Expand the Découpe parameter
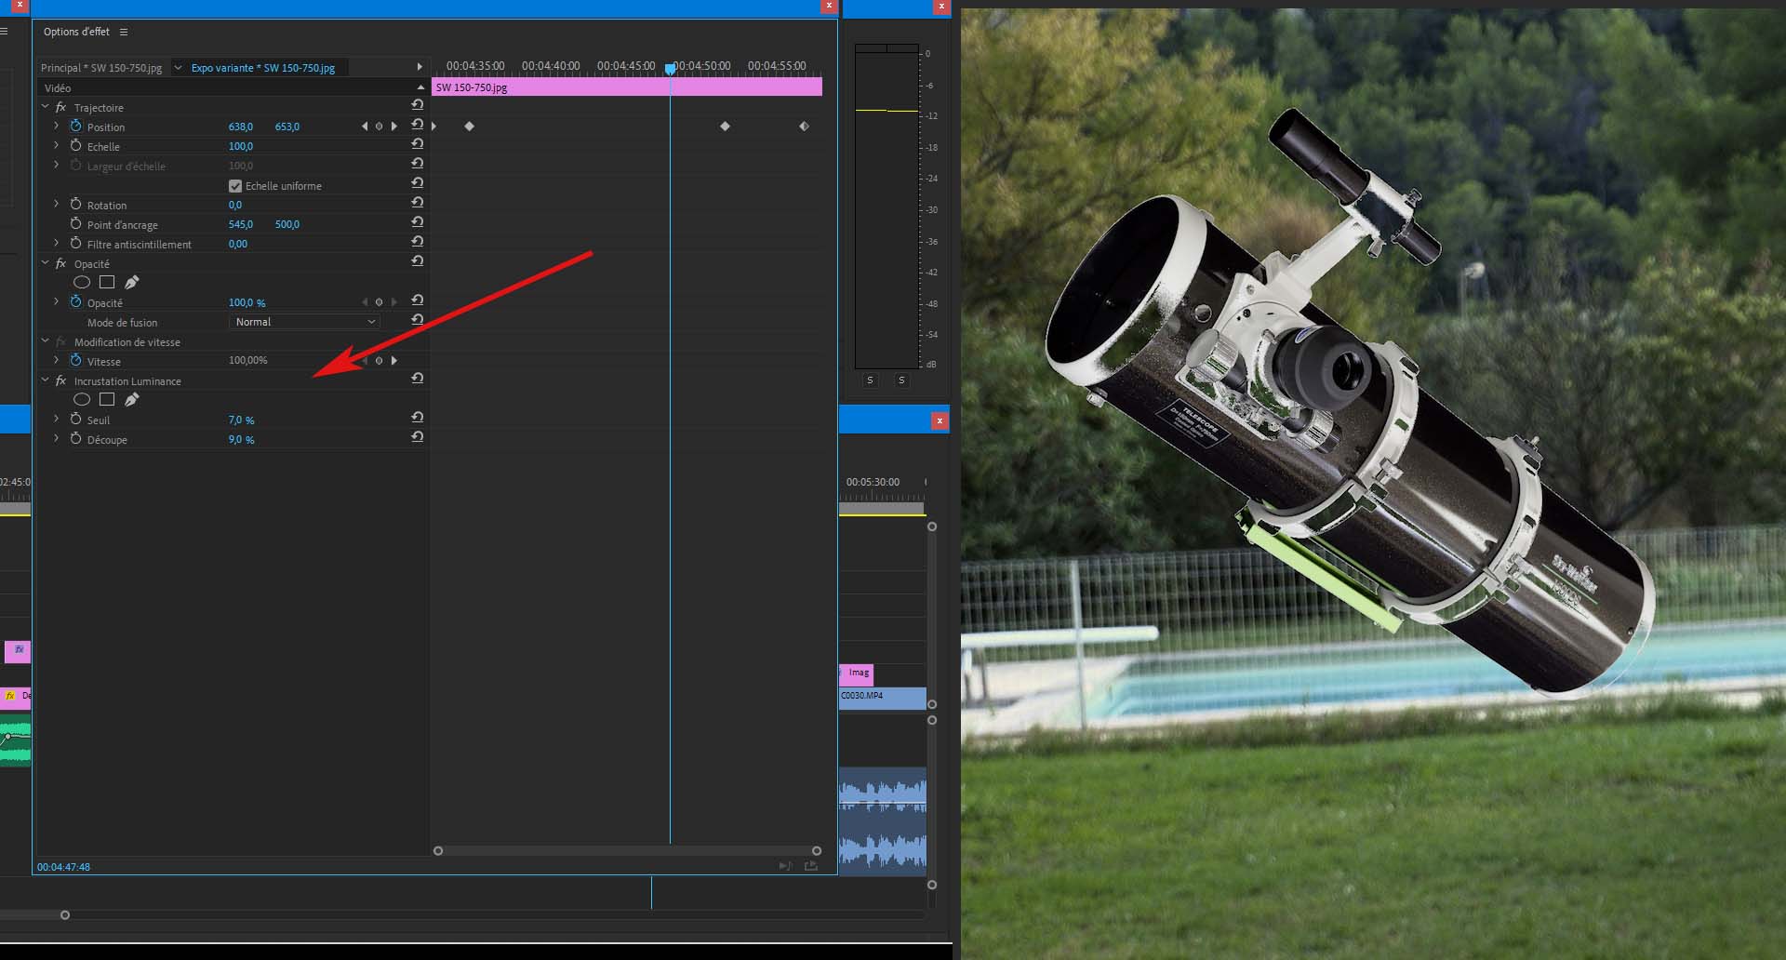 (x=57, y=439)
